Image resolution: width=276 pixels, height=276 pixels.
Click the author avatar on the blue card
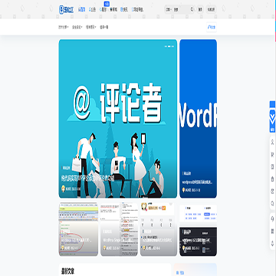pyautogui.click(x=183, y=190)
